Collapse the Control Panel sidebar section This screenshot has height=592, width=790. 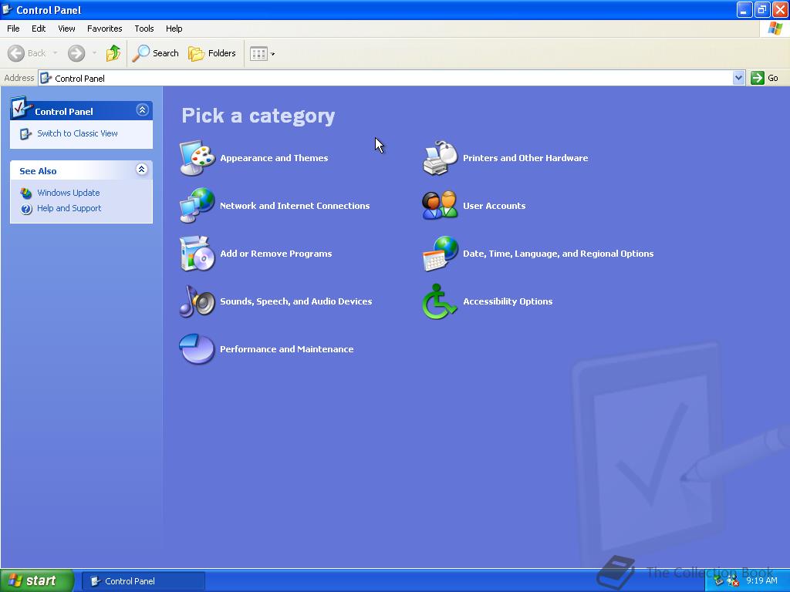click(x=142, y=109)
